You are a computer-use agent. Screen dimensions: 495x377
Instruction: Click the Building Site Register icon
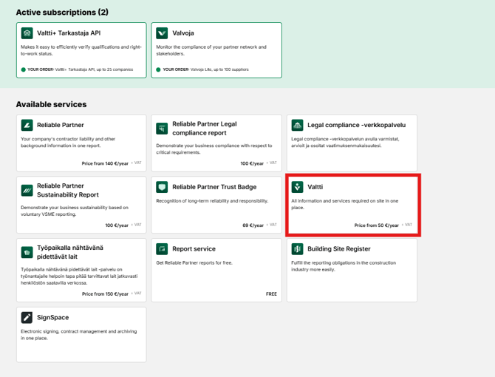tap(297, 249)
